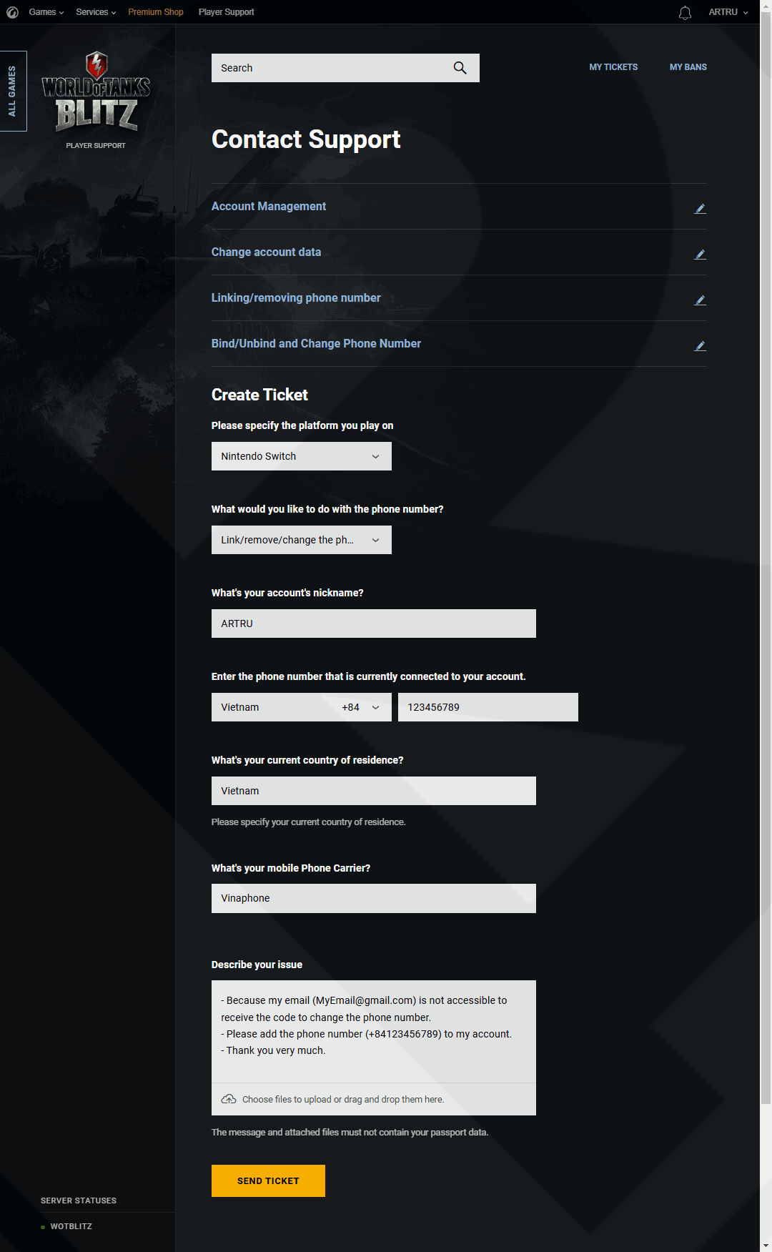Click Choose files to upload area
The image size is (772, 1252).
coord(374,1099)
